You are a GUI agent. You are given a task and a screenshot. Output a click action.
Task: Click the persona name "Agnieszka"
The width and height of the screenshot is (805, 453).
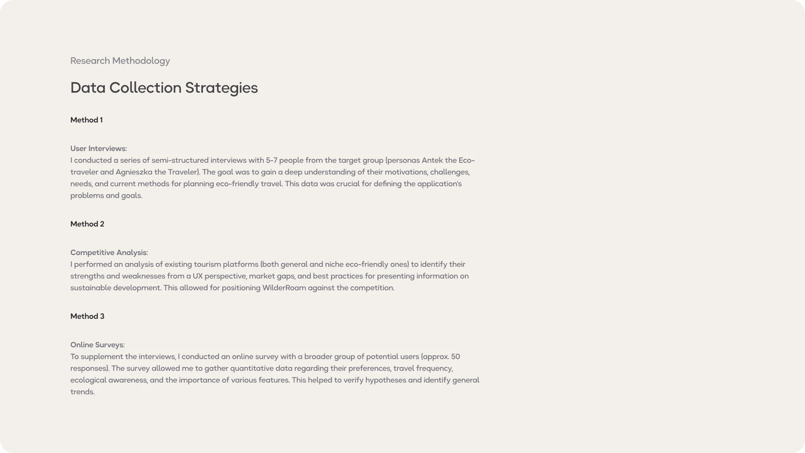coord(134,172)
